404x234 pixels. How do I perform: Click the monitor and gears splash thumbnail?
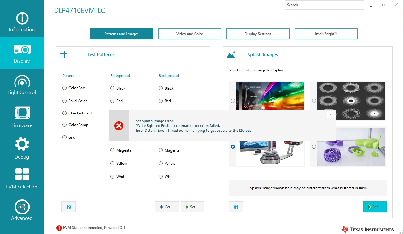[270, 153]
